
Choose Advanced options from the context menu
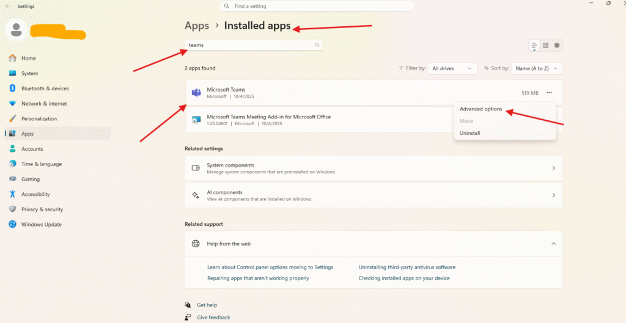pyautogui.click(x=481, y=109)
